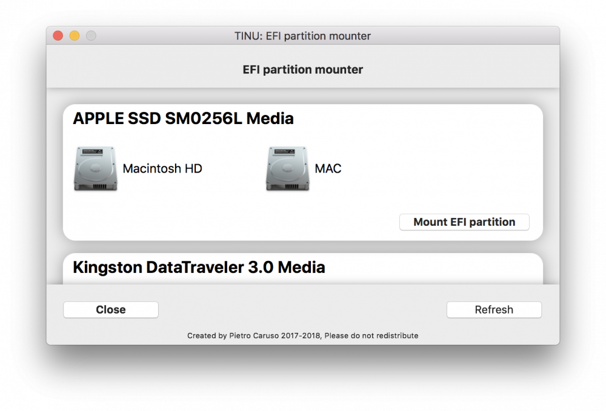606x411 pixels.
Task: Select the MAC volume label
Action: (328, 169)
